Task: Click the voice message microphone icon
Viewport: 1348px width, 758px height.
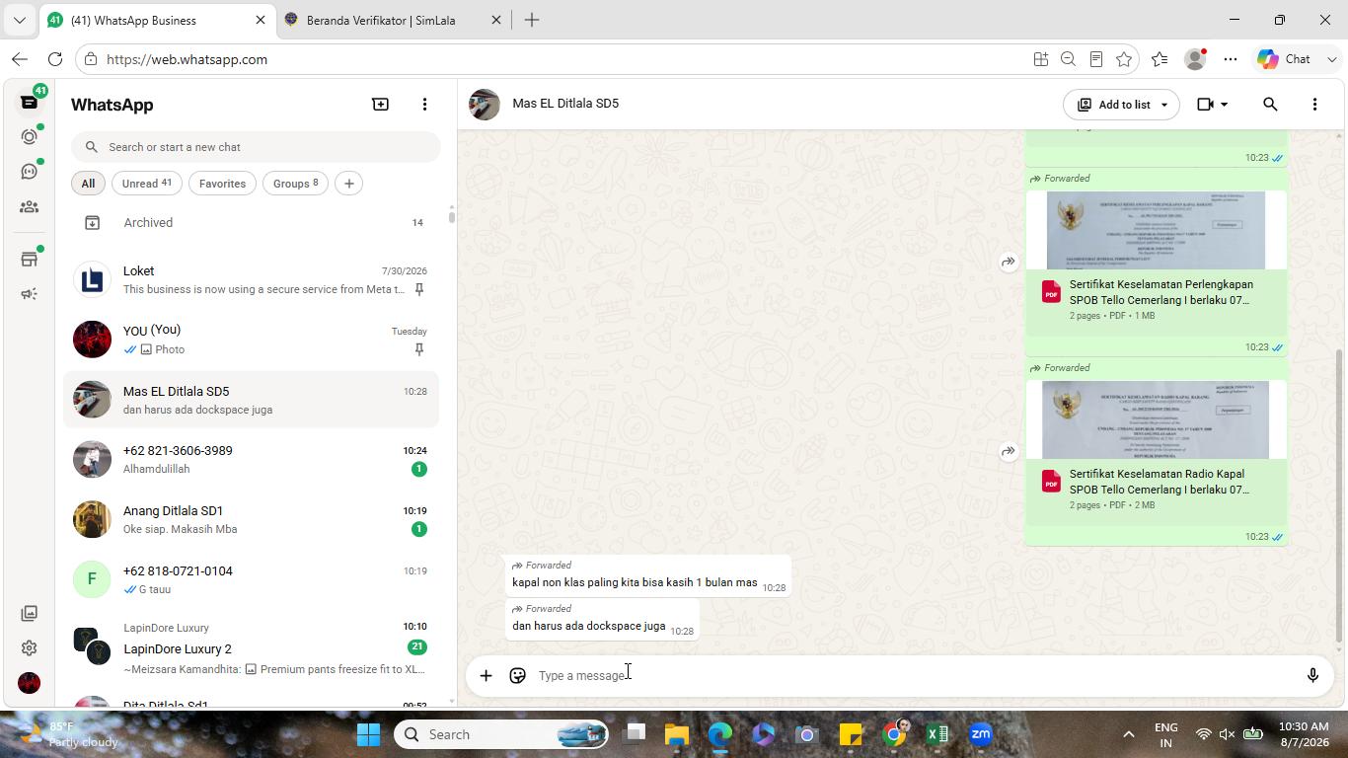Action: (x=1312, y=675)
